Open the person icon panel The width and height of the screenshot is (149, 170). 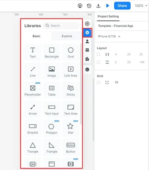(x=87, y=41)
